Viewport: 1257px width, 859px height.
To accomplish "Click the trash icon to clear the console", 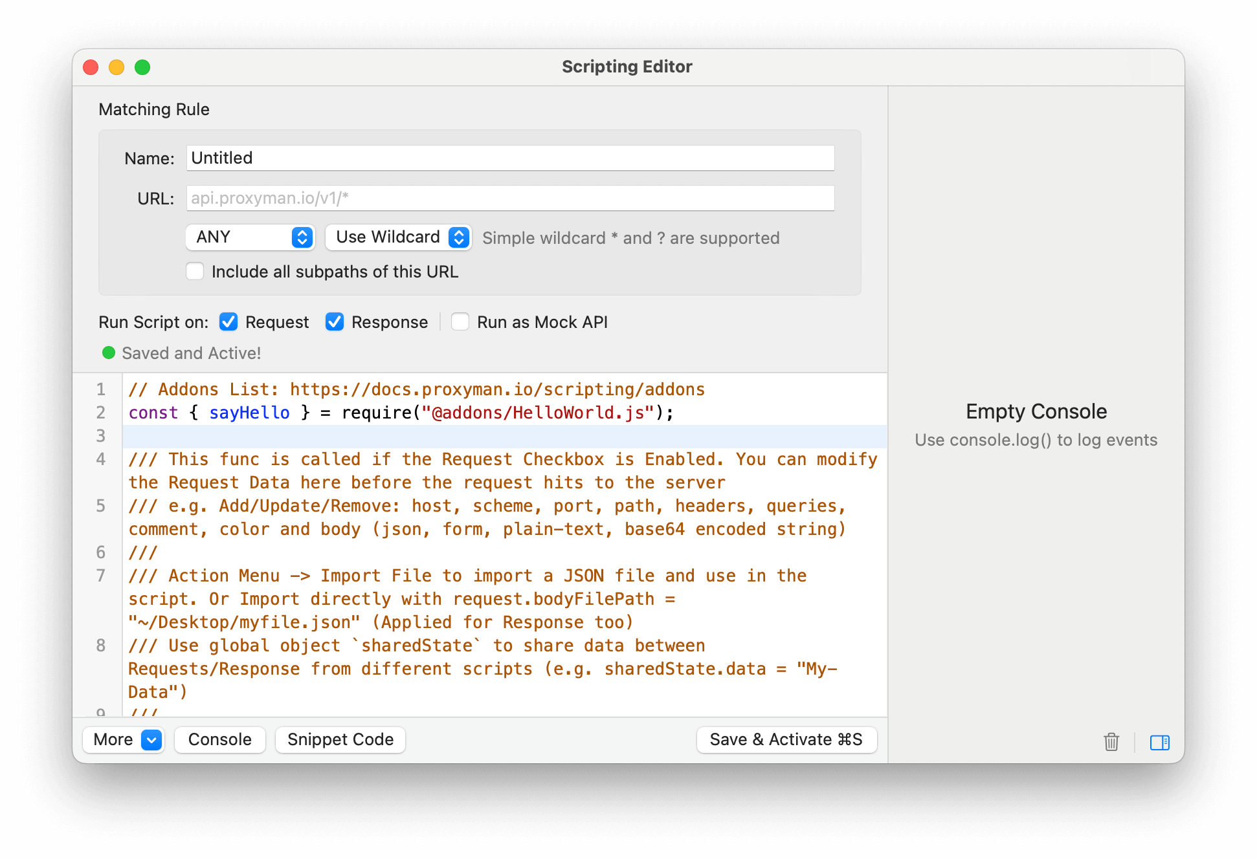I will click(1111, 742).
